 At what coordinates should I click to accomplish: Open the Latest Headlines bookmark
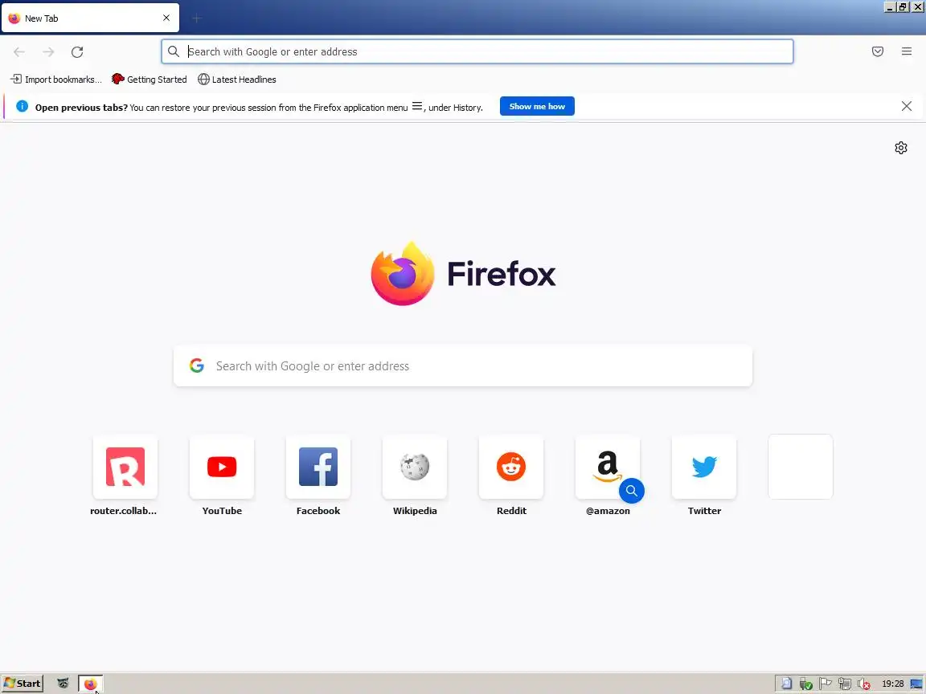coord(237,79)
